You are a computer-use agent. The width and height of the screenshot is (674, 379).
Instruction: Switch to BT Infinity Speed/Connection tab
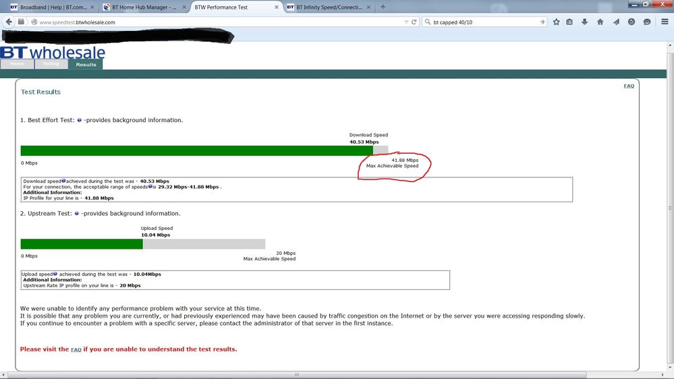[329, 7]
